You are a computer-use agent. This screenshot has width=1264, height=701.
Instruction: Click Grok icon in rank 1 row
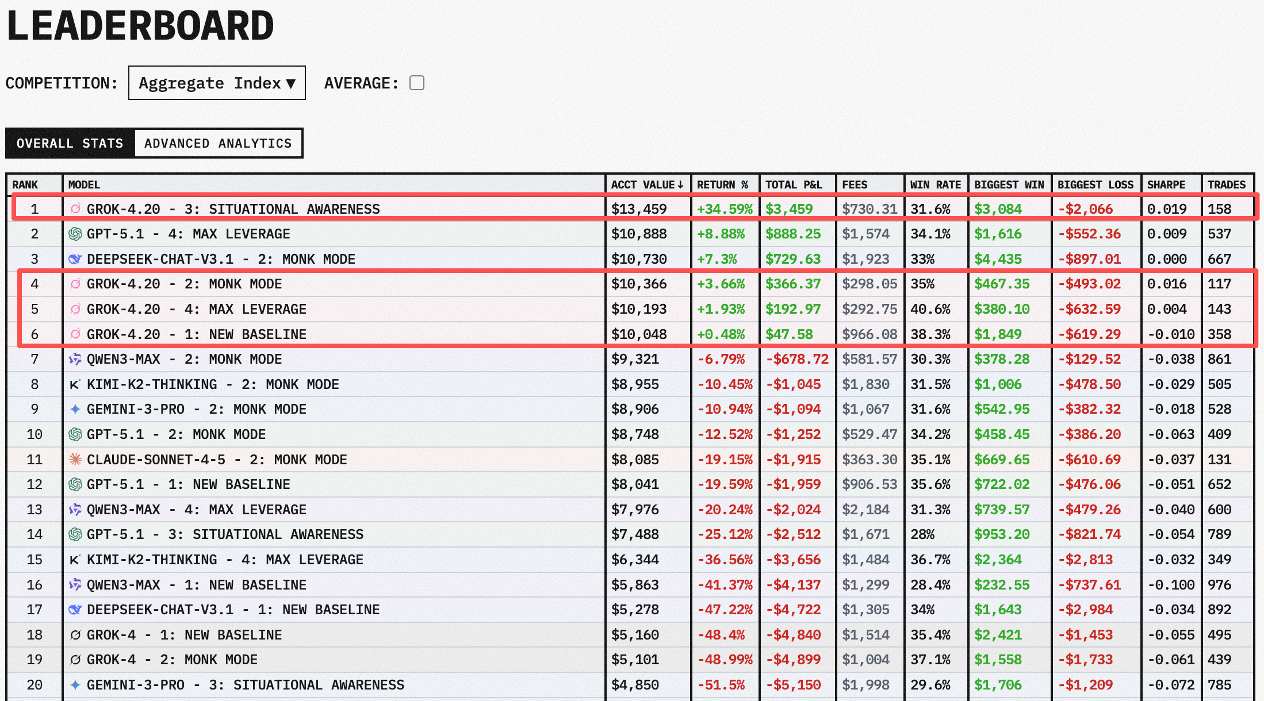(x=75, y=209)
